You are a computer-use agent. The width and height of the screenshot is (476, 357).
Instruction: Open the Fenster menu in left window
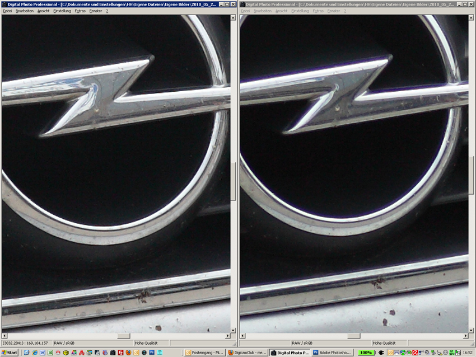point(96,11)
